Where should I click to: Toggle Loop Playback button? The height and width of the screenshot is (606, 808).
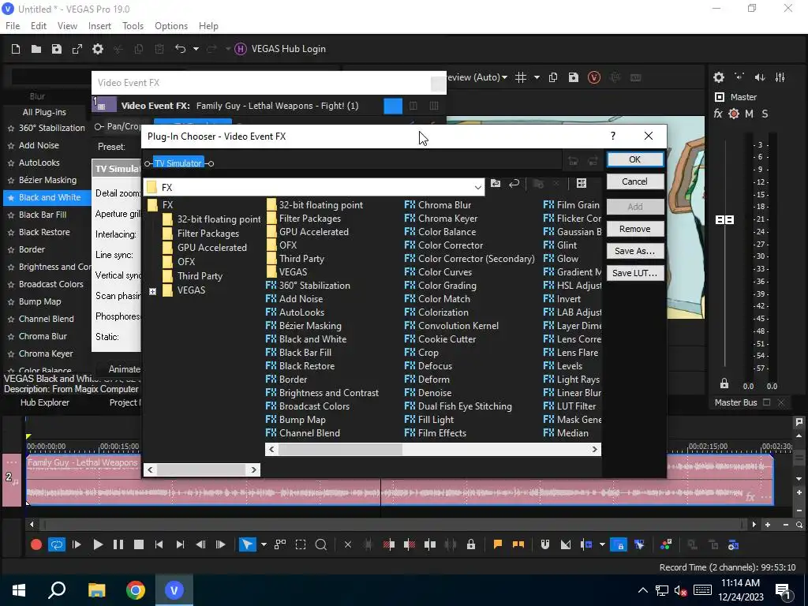57,544
